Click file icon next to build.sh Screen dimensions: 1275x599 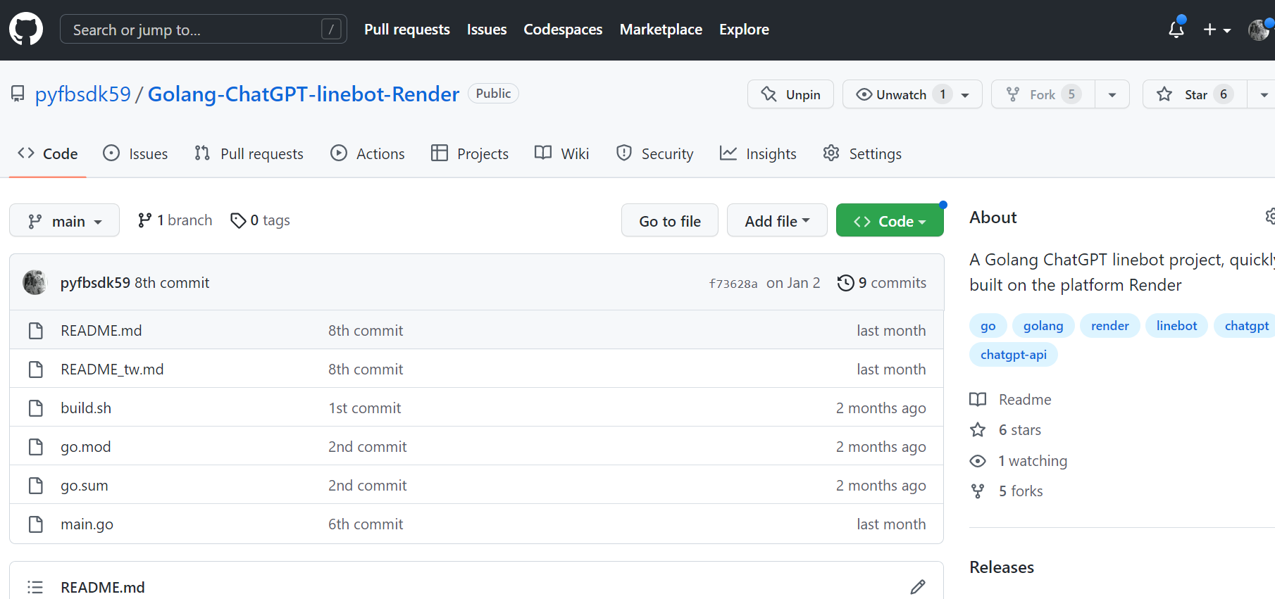36,408
